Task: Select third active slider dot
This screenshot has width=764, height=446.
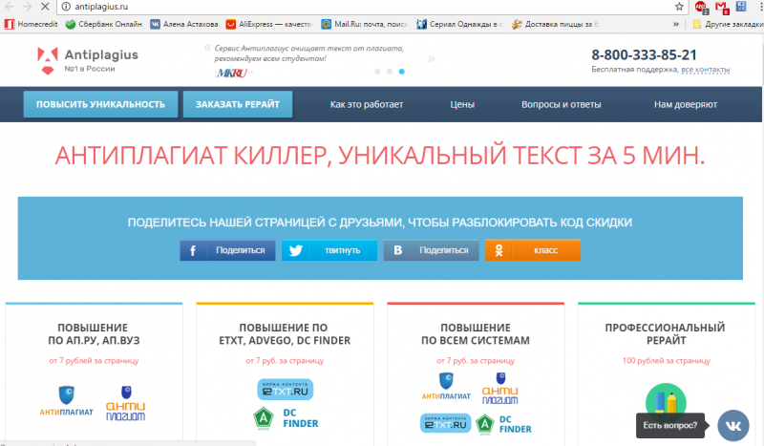Action: click(x=401, y=72)
